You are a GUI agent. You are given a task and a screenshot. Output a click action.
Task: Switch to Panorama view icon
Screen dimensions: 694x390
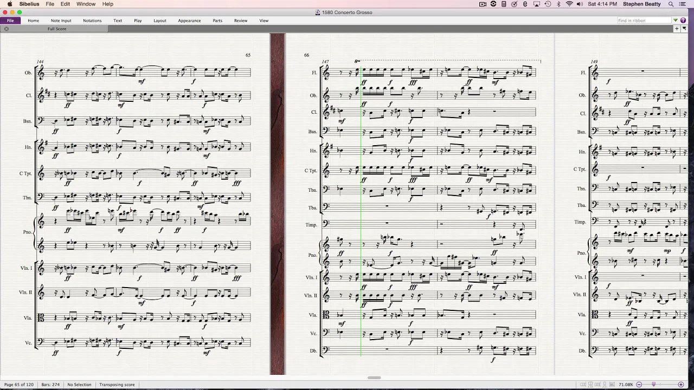click(x=612, y=385)
